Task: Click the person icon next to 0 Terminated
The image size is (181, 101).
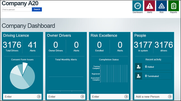Action: (138, 76)
